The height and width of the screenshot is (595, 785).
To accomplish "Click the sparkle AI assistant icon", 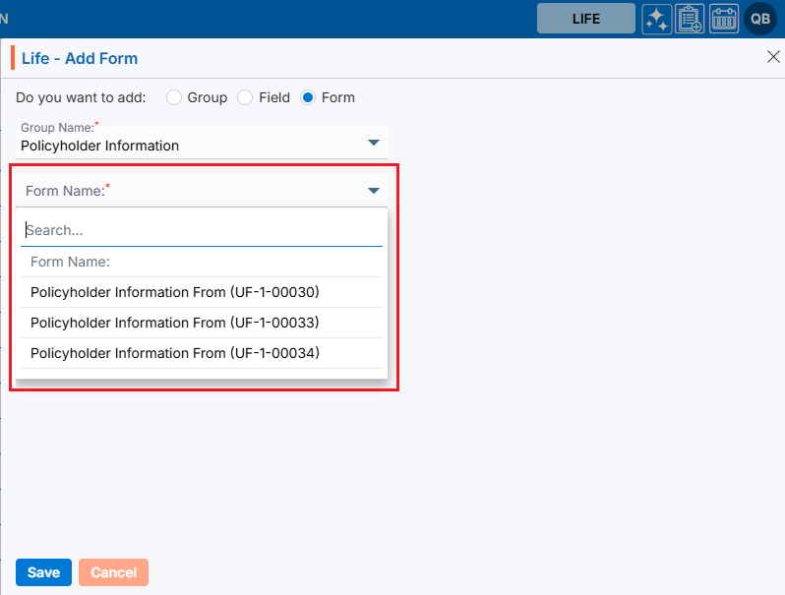I will [657, 19].
